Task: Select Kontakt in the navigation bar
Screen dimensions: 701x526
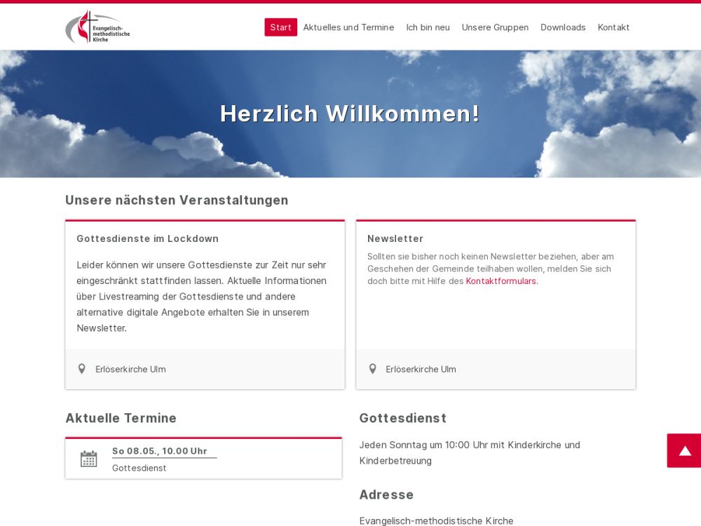Action: click(613, 27)
